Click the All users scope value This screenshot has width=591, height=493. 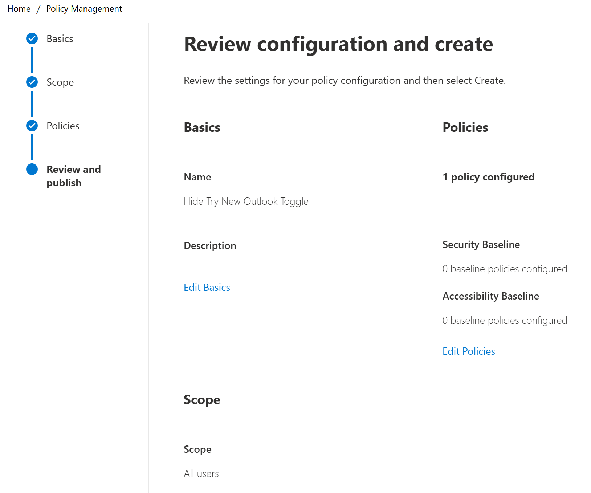click(201, 474)
